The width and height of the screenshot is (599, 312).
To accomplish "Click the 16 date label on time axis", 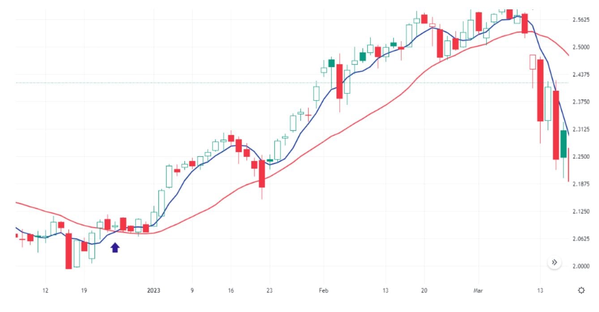I will (231, 291).
